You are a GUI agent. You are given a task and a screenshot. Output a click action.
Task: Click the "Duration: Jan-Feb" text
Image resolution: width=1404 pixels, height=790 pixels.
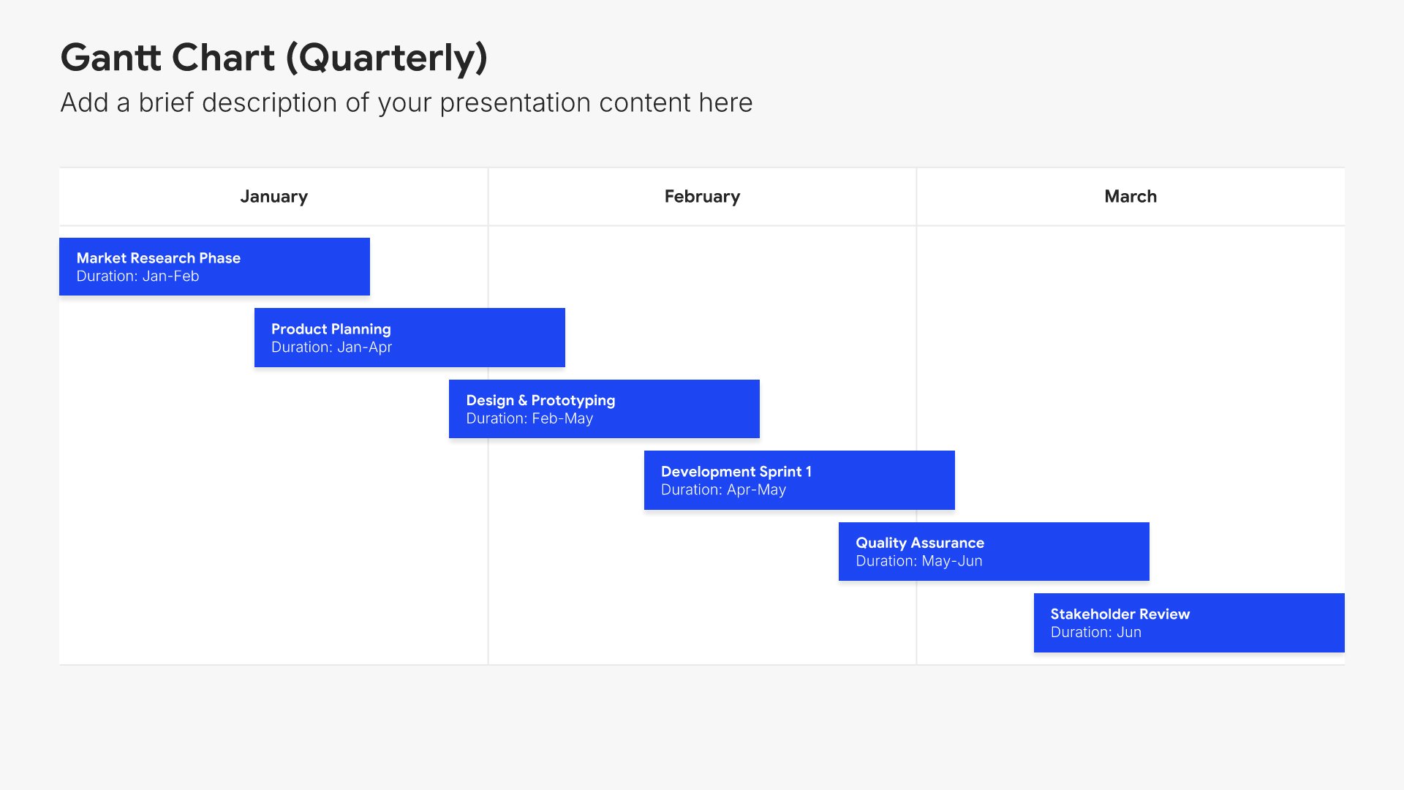tap(137, 276)
